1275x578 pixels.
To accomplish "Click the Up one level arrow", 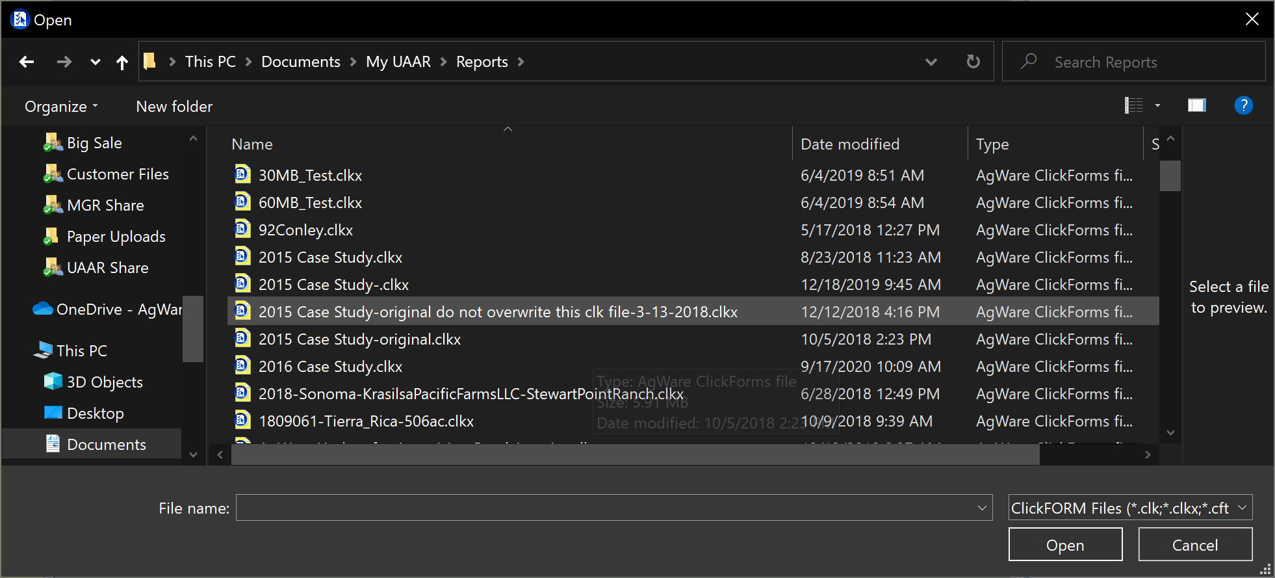I will click(122, 62).
